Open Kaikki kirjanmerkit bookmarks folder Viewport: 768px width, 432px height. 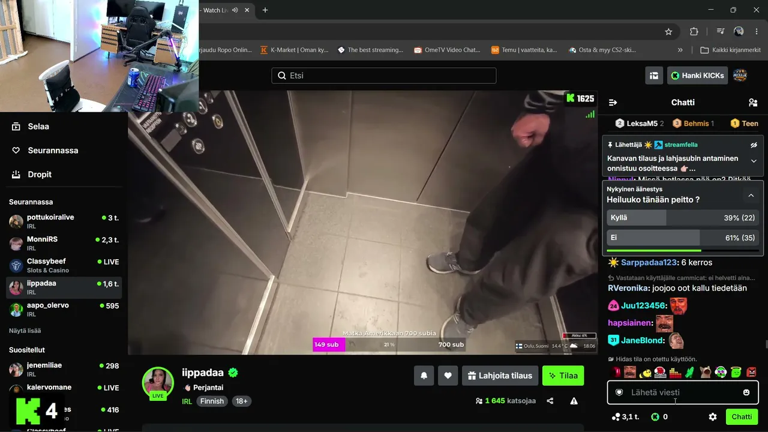tap(730, 50)
